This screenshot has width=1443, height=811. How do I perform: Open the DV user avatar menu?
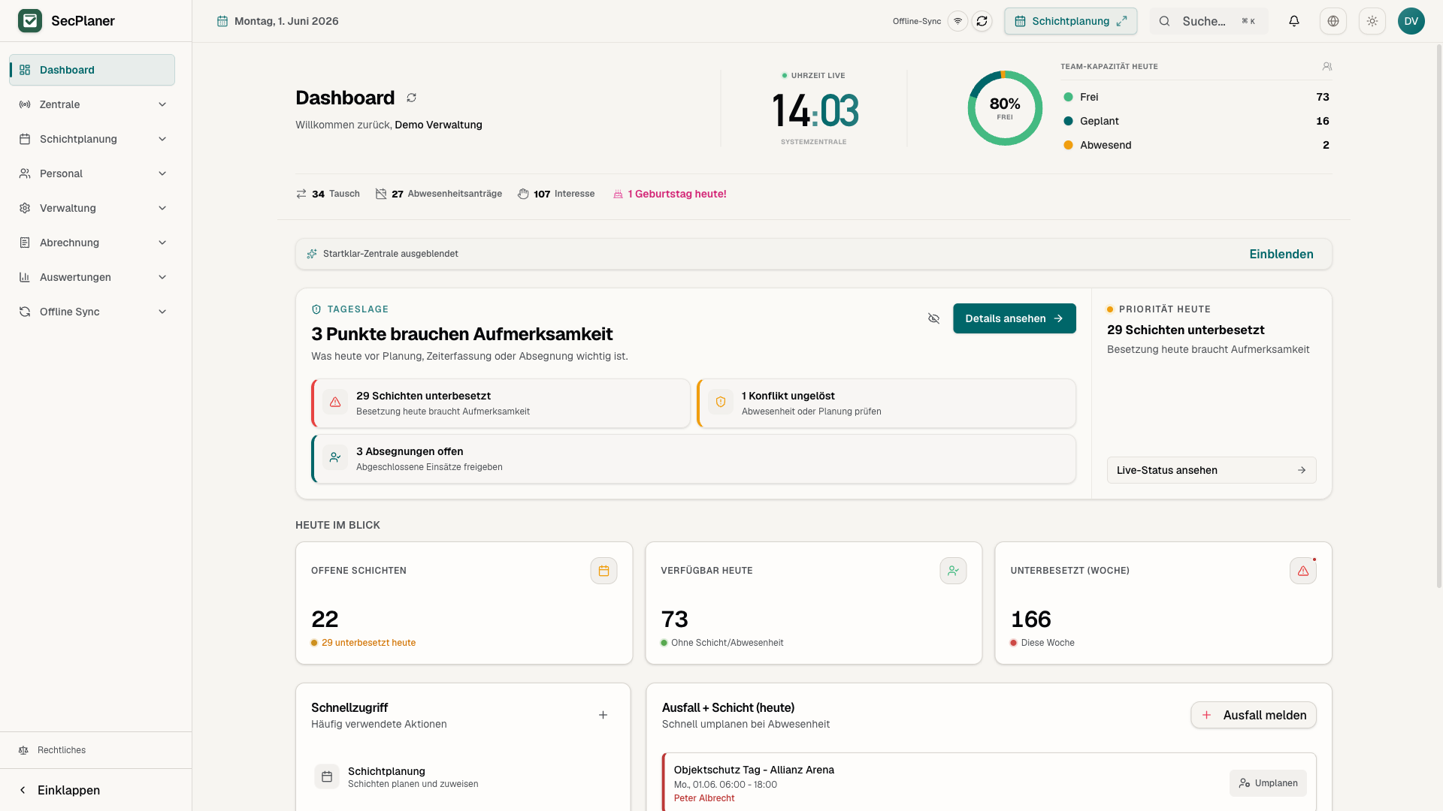pos(1411,21)
